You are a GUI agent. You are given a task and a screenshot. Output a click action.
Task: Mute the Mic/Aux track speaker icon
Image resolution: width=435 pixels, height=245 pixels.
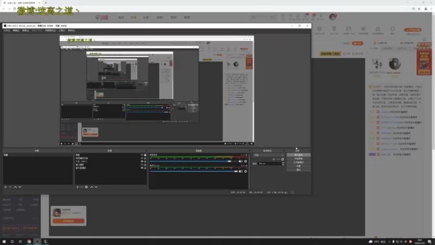click(x=240, y=171)
